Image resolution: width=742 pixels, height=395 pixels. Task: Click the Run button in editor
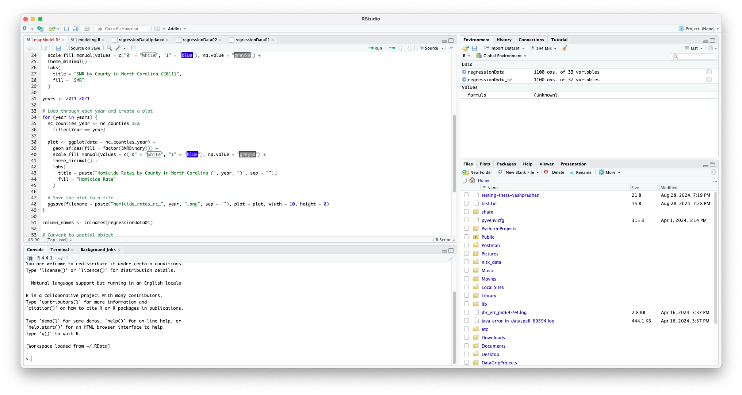[x=375, y=48]
